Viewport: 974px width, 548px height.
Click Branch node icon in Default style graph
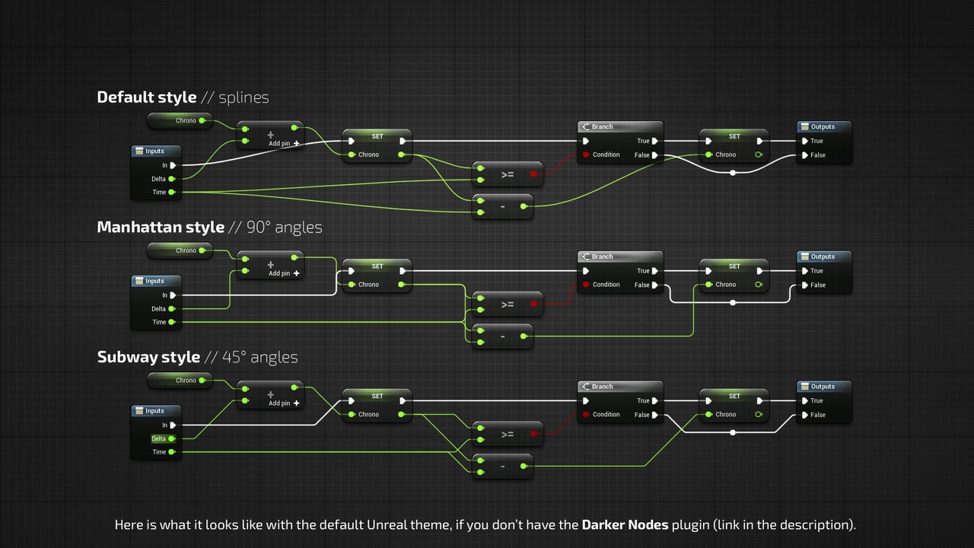[x=585, y=127]
